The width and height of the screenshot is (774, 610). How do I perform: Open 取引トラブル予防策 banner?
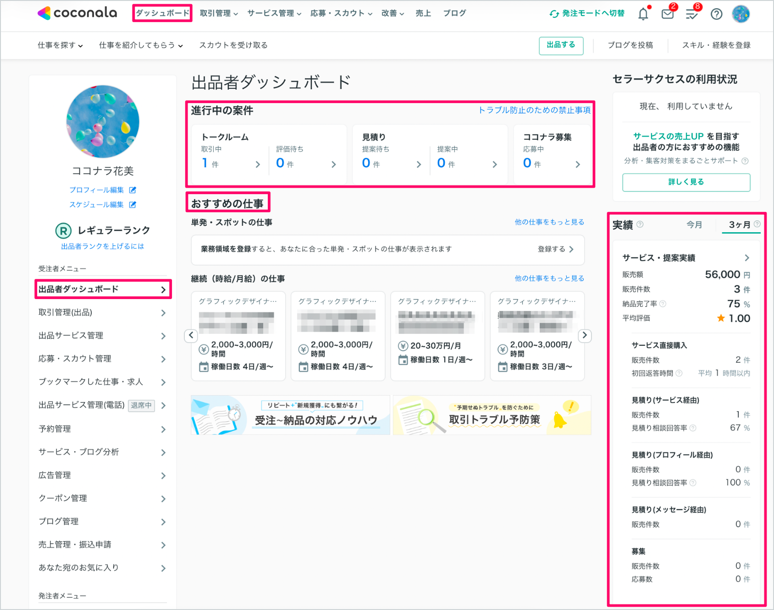click(492, 415)
